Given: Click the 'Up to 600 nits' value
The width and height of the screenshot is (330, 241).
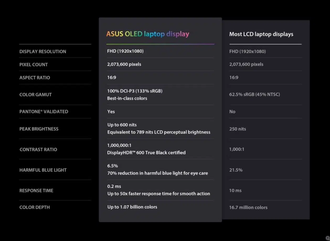Looking at the screenshot, I should pos(122,125).
